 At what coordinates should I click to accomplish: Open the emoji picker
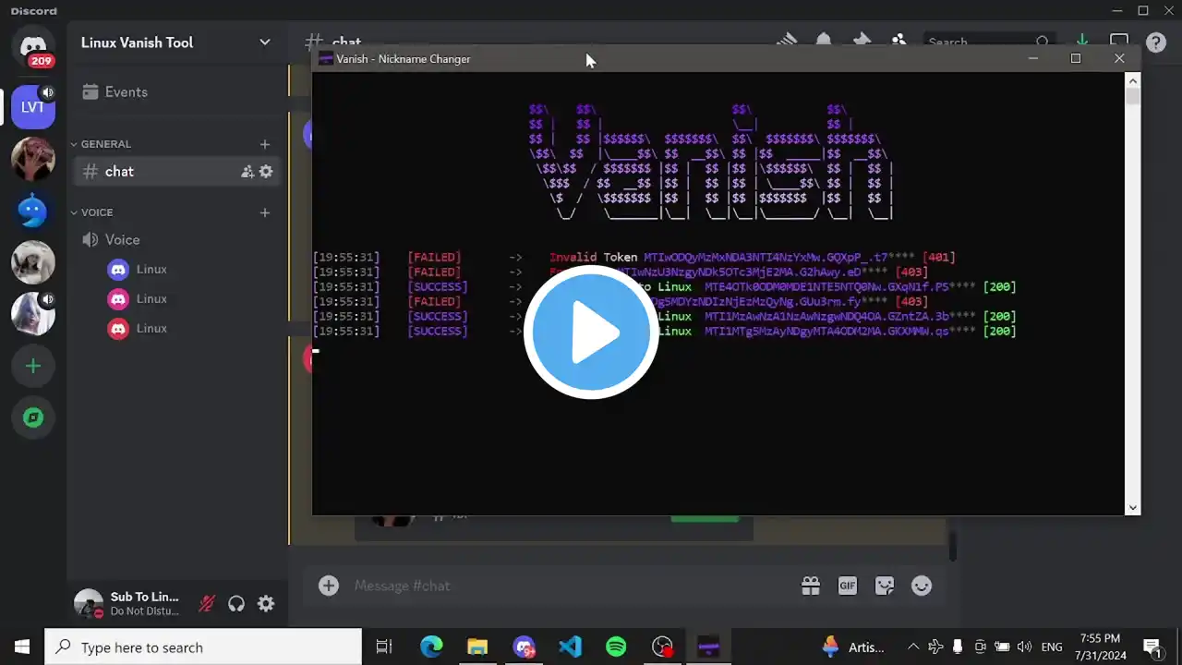(922, 586)
